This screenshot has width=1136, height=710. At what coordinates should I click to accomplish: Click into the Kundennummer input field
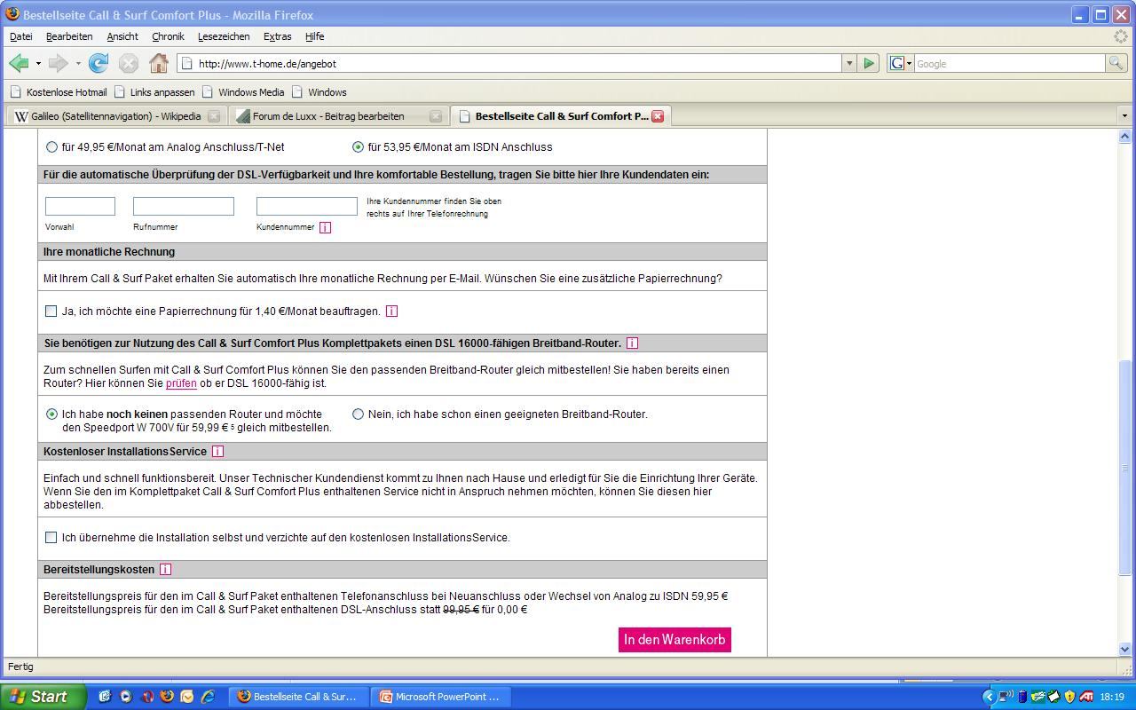pyautogui.click(x=307, y=206)
